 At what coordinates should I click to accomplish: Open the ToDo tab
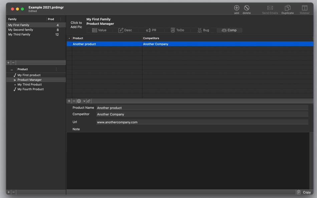coord(177,30)
